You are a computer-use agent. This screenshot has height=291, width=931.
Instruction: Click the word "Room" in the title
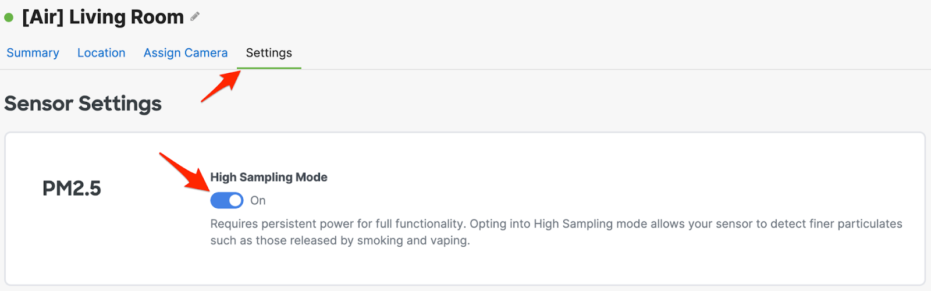pos(157,17)
